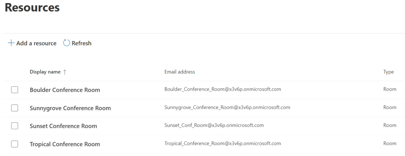Open Sunset Conference Room details
The image size is (405, 156).
pos(63,126)
